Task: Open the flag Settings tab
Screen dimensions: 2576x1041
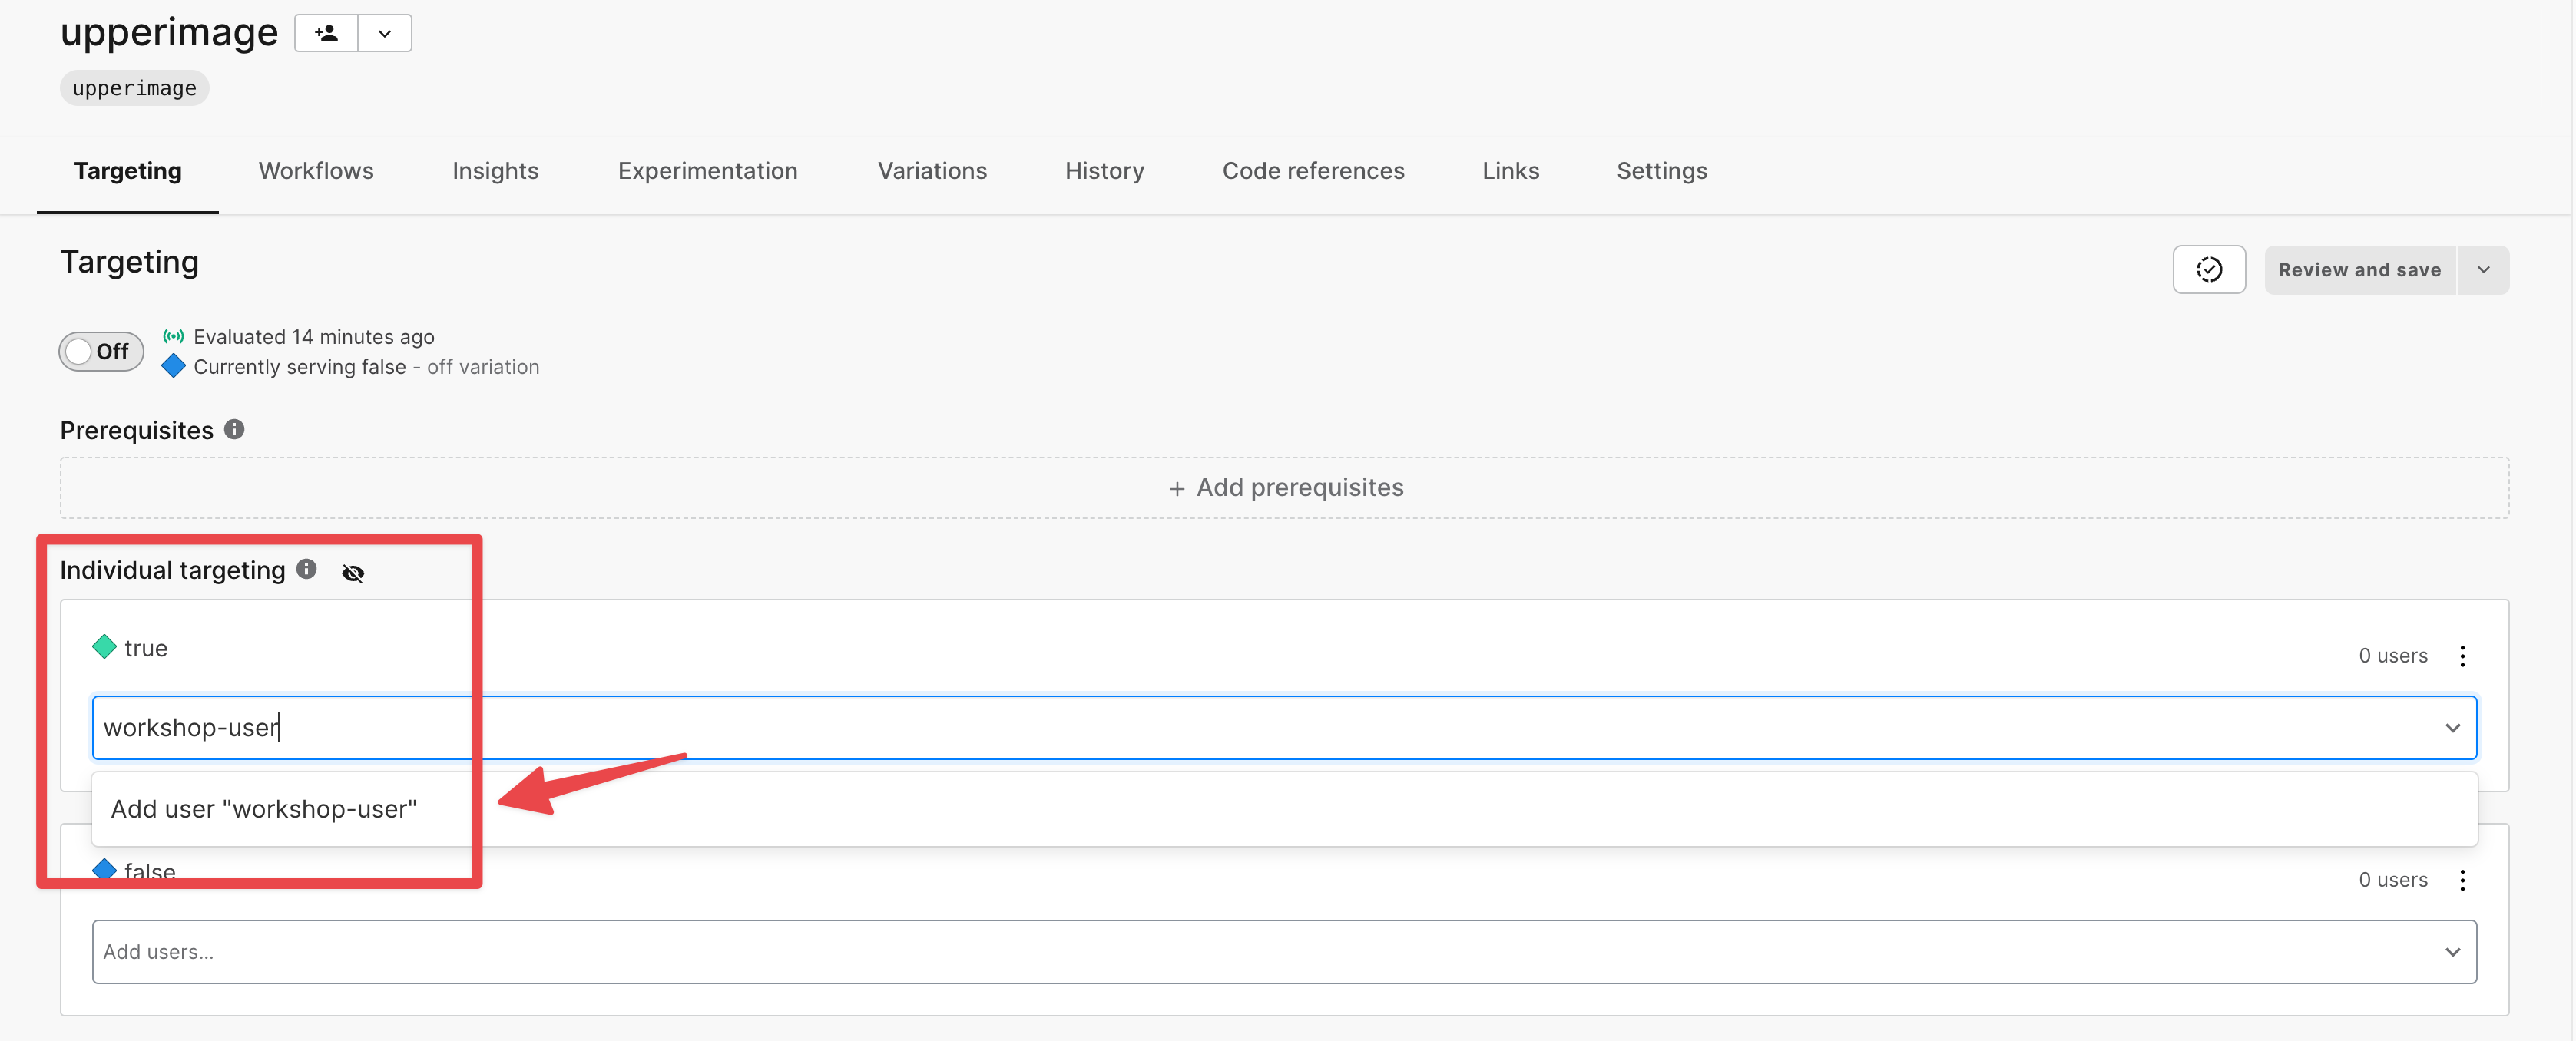Action: 1661,171
